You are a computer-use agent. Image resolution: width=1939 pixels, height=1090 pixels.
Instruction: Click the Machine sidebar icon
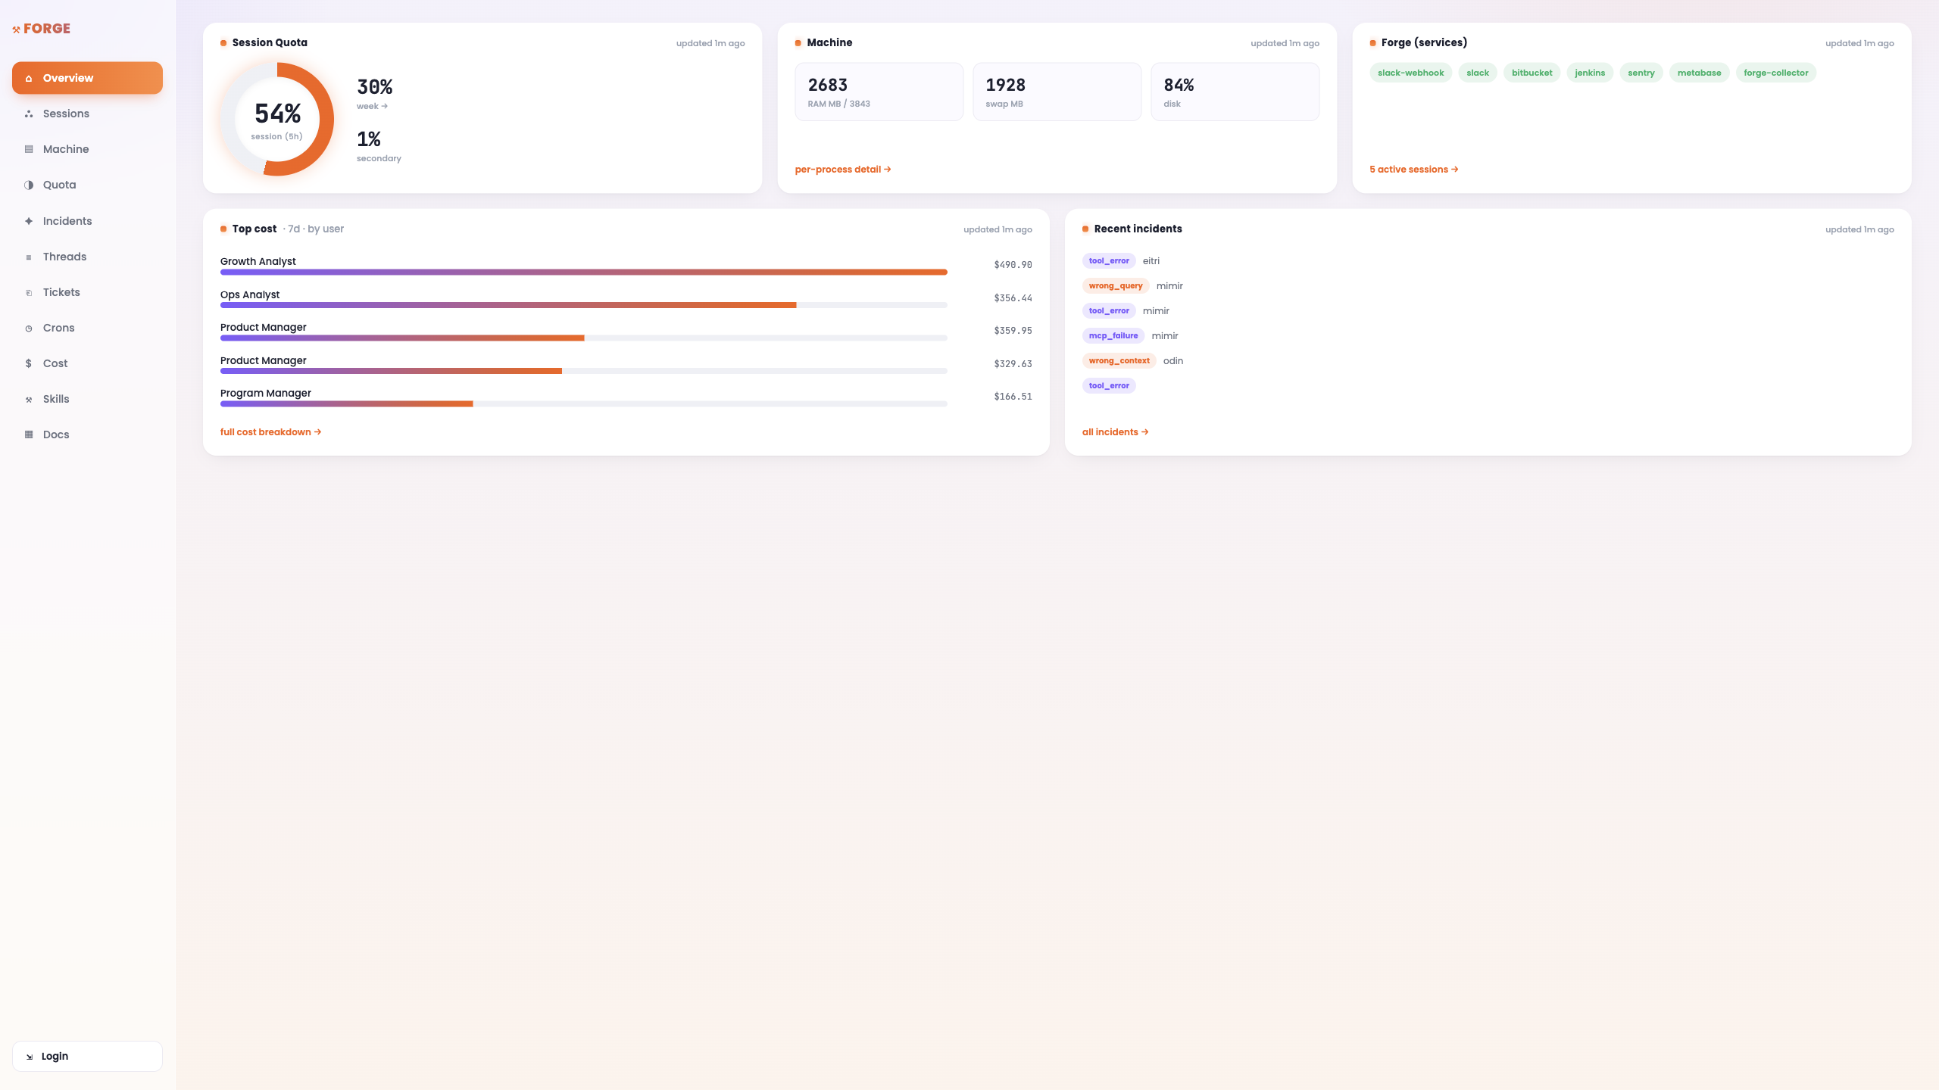[29, 149]
